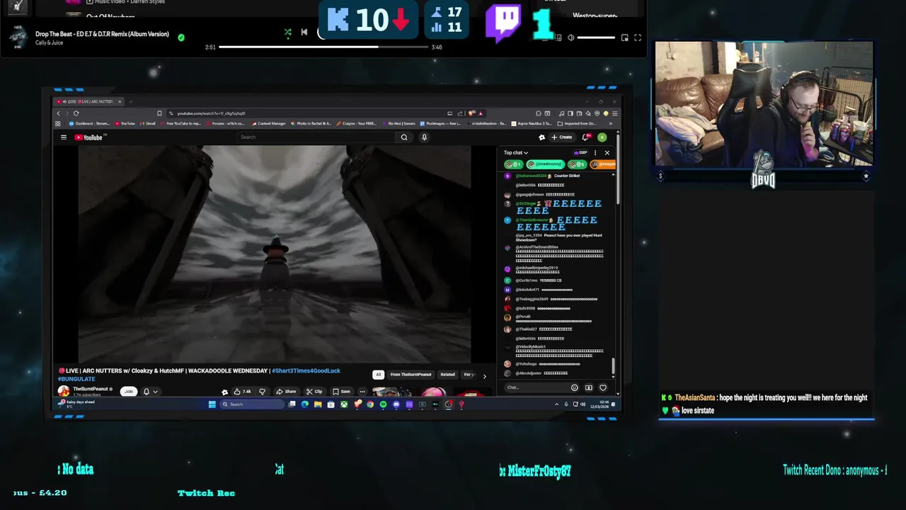
Task: Skip to previous track in Spotify
Action: point(304,32)
